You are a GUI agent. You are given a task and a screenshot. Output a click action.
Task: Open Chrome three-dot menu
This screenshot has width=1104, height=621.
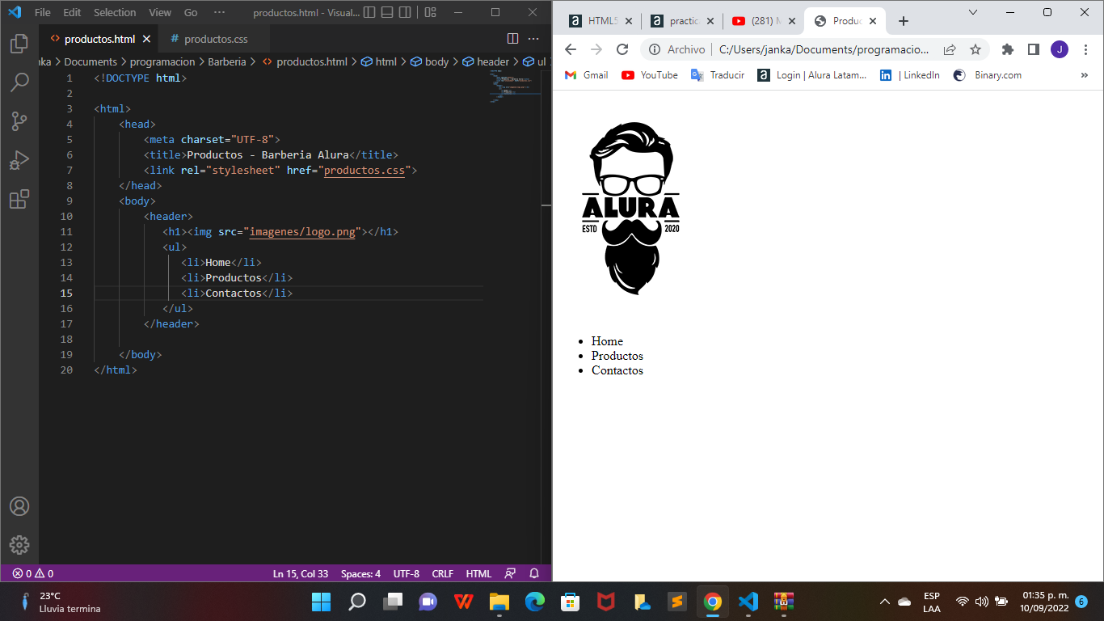(1085, 49)
